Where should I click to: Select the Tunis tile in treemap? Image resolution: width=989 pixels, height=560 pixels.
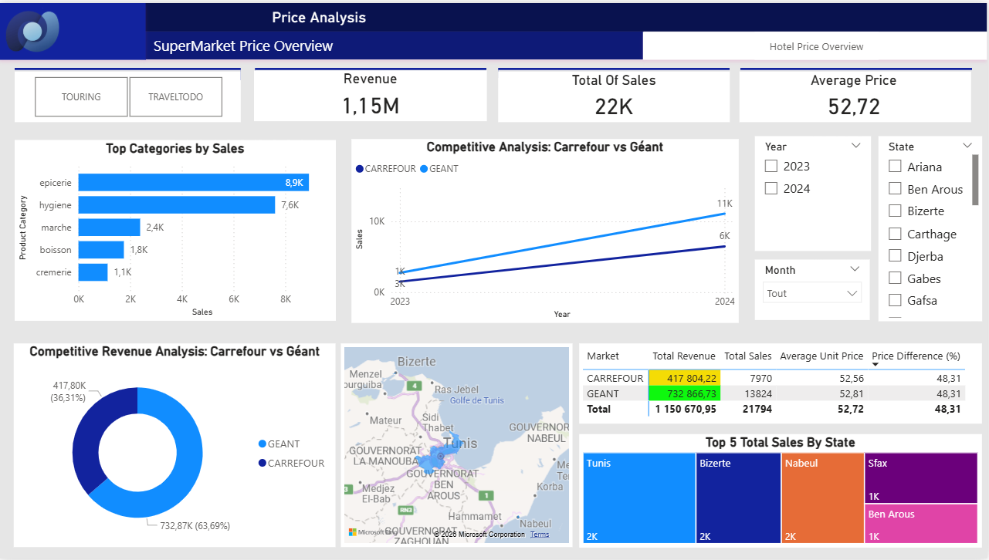(639, 499)
